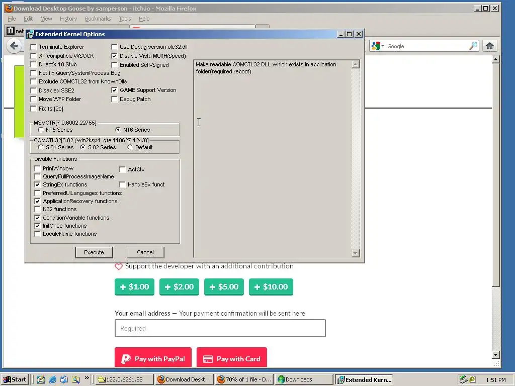Uncheck StringEx functions
The image size is (515, 386).
(37, 184)
